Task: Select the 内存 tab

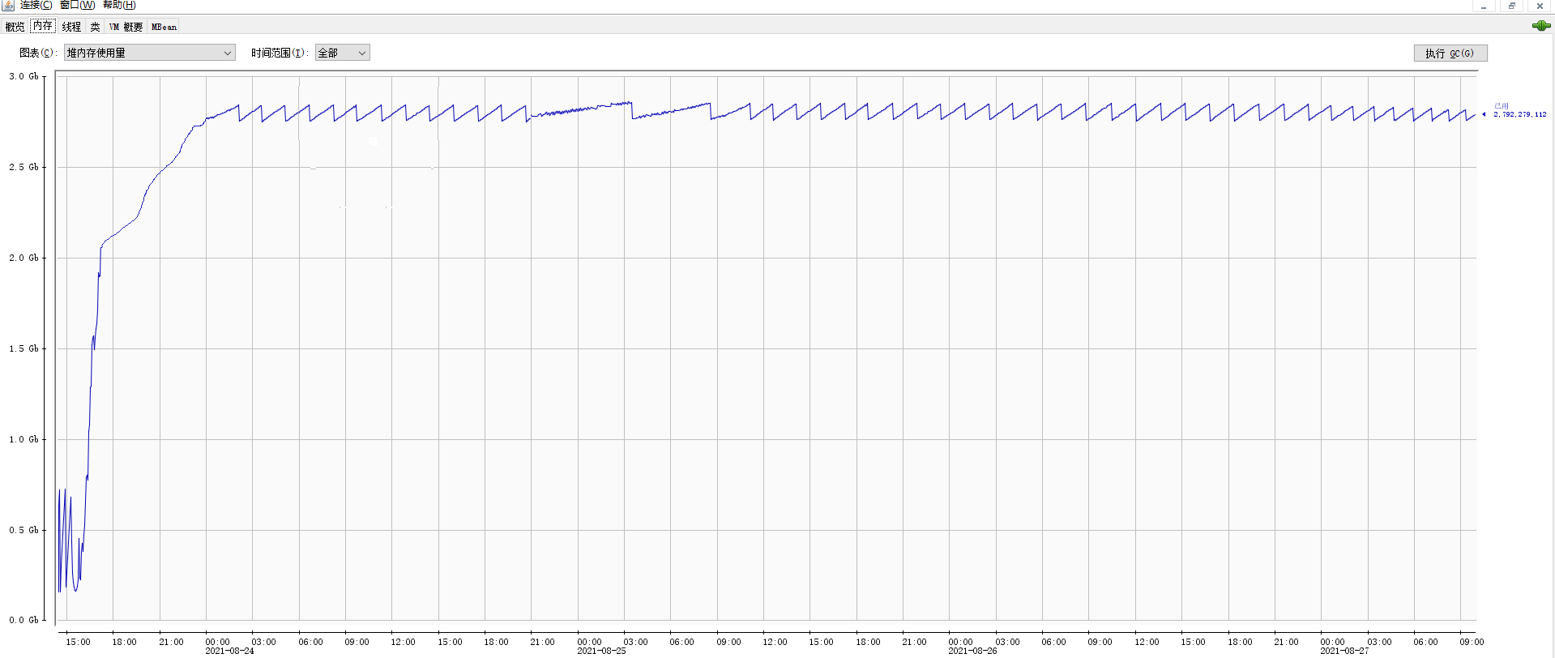Action: click(43, 26)
